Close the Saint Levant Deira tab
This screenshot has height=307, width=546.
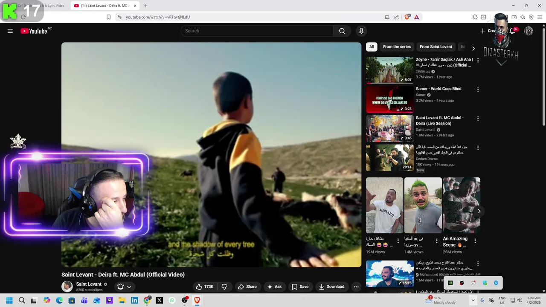[135, 6]
